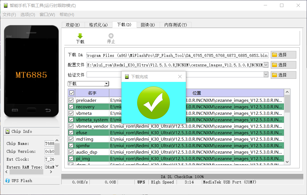Image resolution: width=307 pixels, height=195 pixels.
Task: Toggle the pi_img checkbox
Action: (x=71, y=158)
